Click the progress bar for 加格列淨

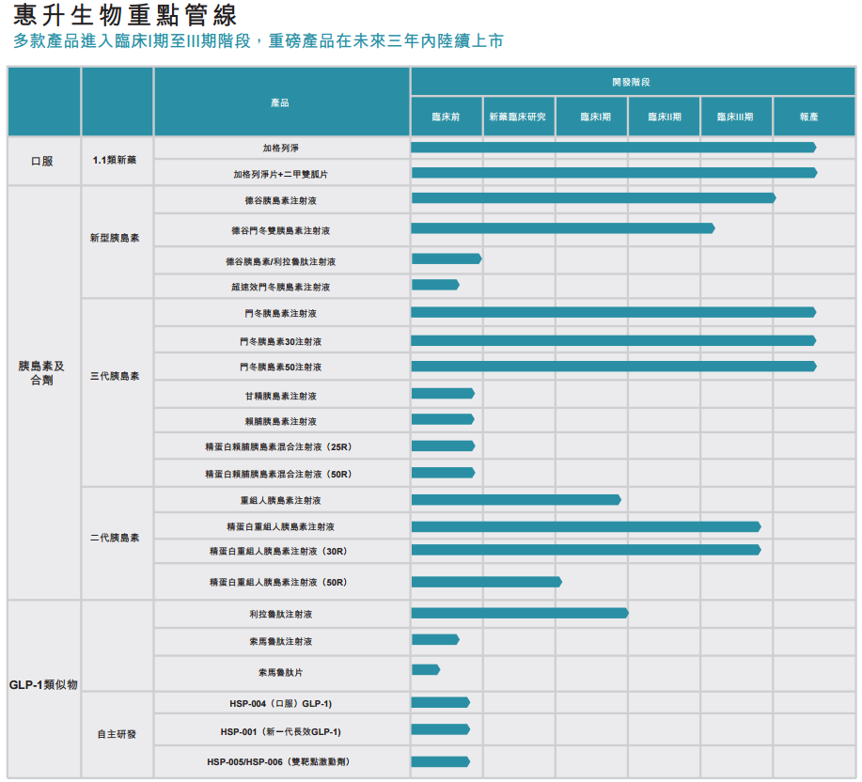614,148
